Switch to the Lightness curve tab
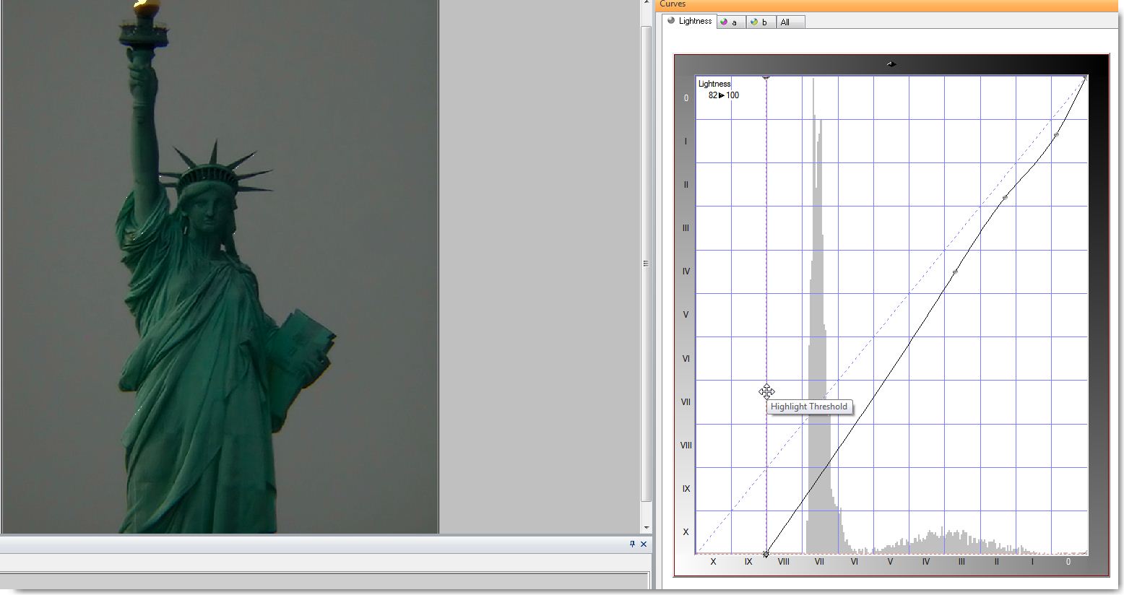 [689, 21]
